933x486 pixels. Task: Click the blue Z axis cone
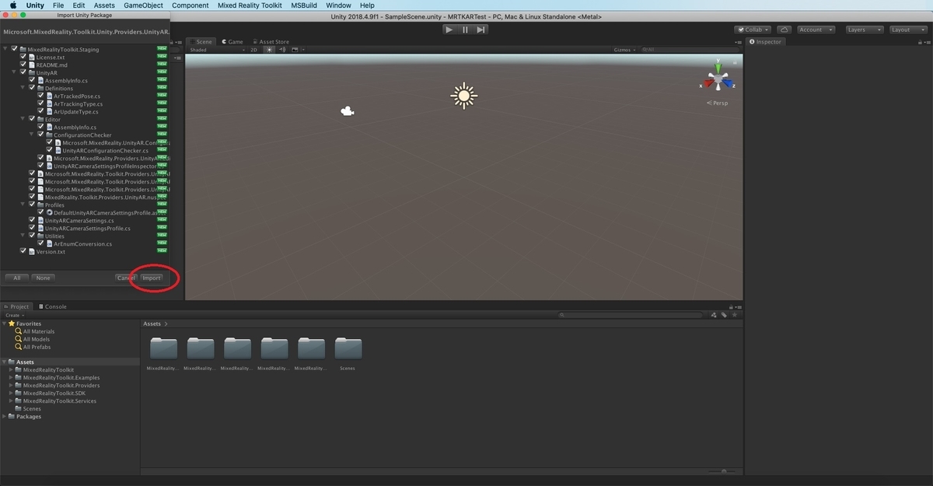726,82
